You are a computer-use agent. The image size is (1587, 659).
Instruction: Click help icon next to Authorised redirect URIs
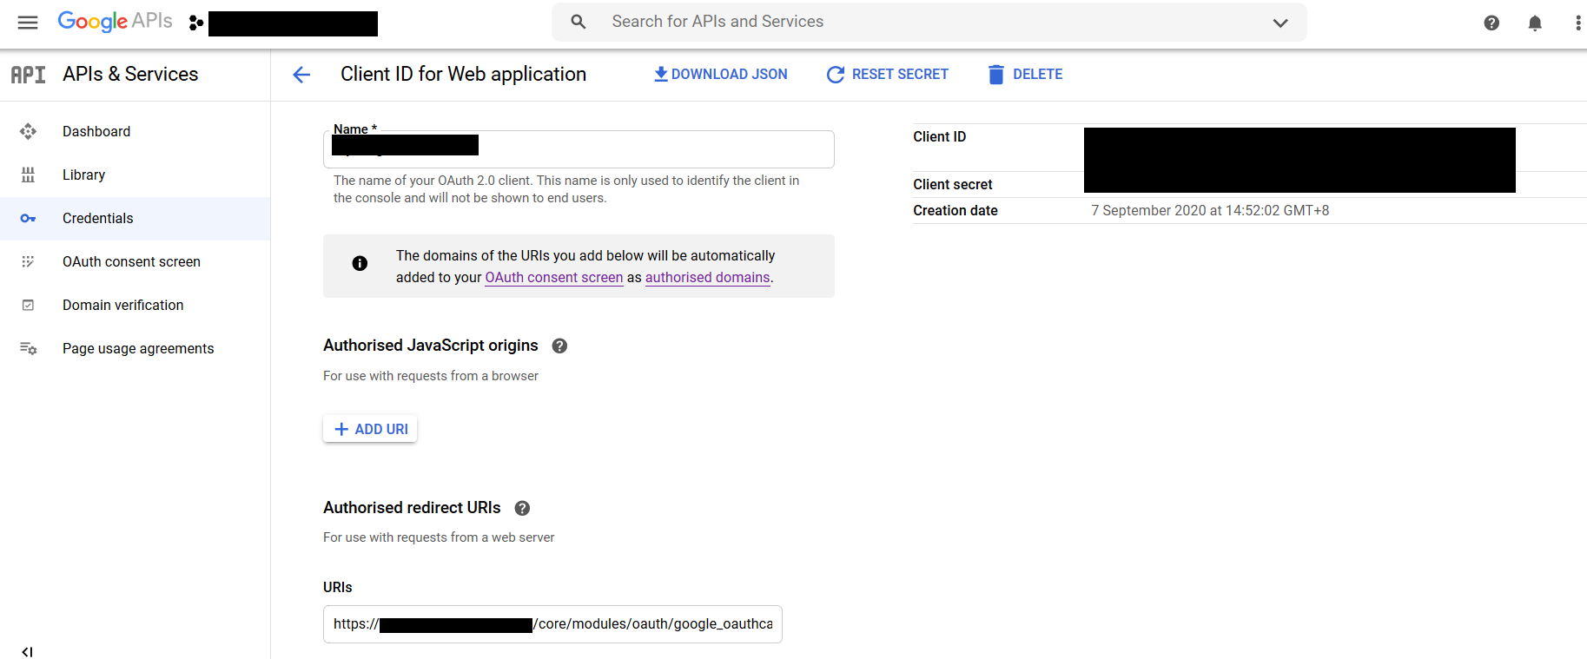click(x=522, y=508)
